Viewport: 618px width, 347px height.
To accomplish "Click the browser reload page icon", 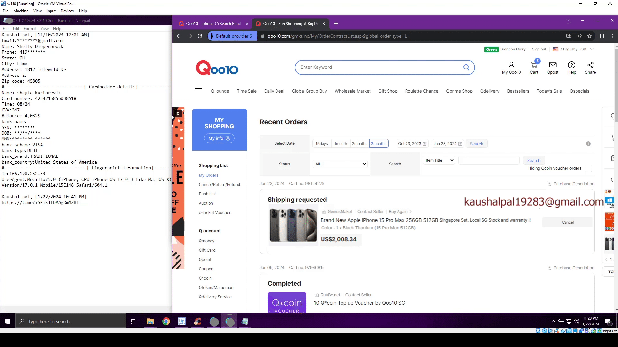I will (200, 36).
